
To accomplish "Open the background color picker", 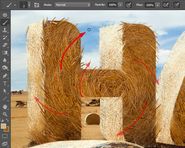I will pyautogui.click(x=7, y=130).
